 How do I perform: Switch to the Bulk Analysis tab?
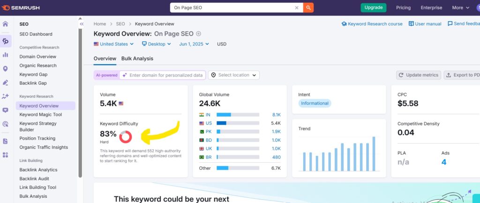point(137,58)
